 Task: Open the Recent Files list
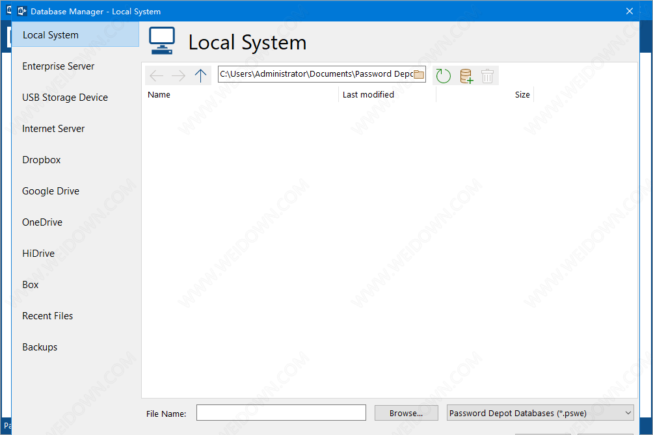47,316
